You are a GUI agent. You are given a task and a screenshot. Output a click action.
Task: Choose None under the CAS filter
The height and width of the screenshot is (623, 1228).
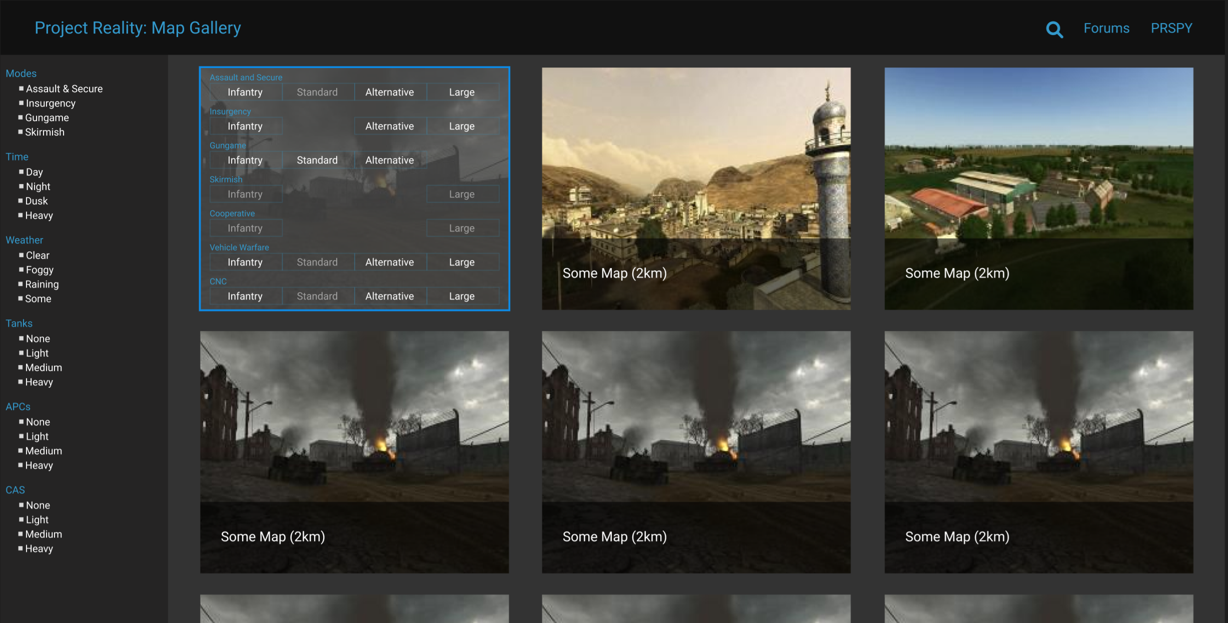click(38, 505)
